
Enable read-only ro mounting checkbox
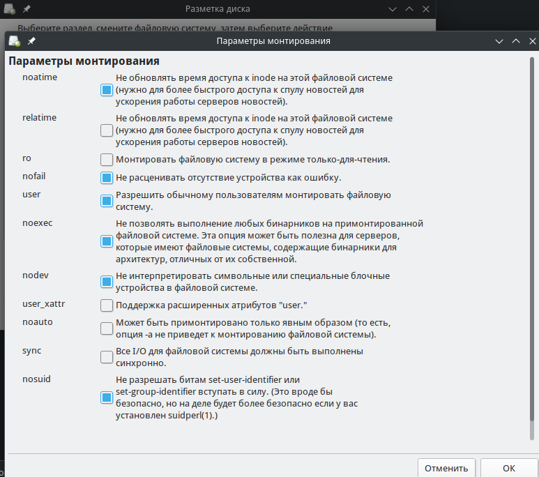point(107,160)
